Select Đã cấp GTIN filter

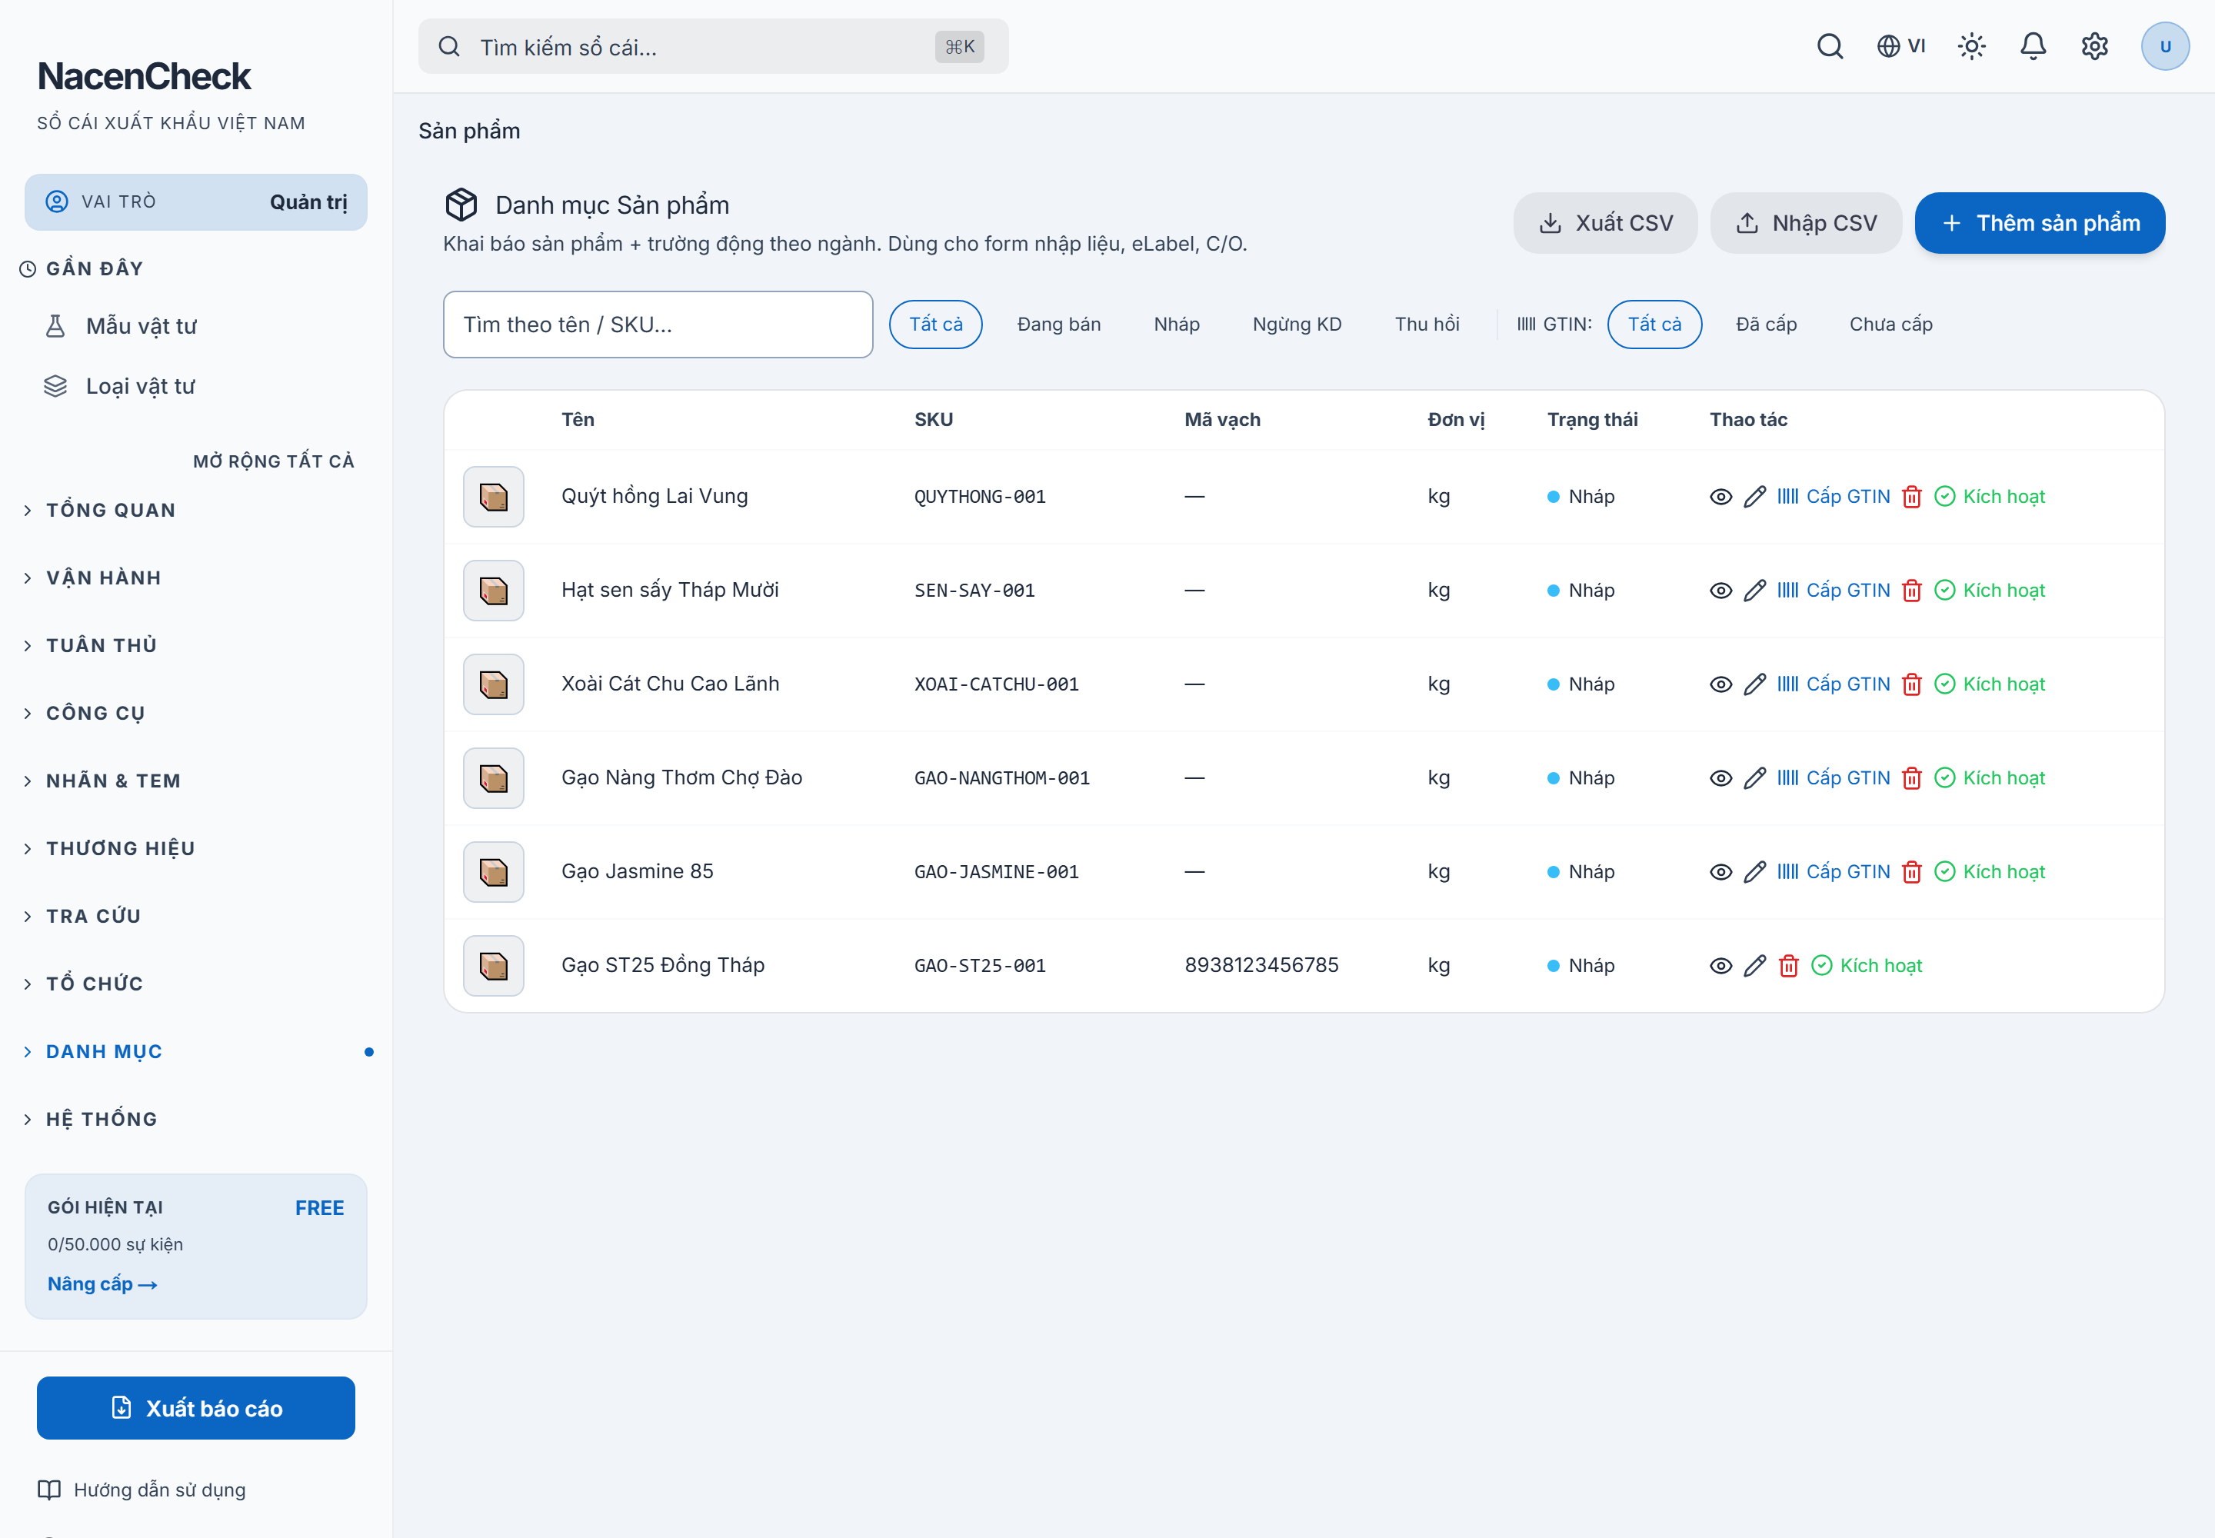(x=1766, y=325)
